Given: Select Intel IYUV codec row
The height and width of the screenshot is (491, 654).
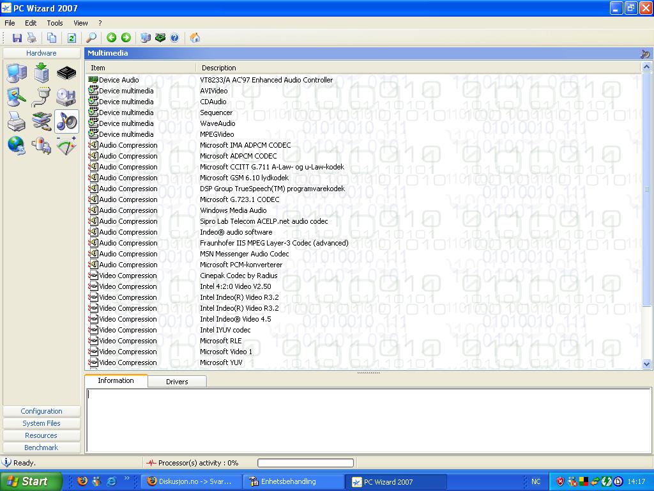Looking at the screenshot, I should [363, 330].
